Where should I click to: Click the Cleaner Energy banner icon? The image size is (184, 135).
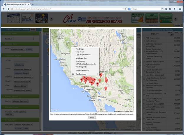coord(41,19)
